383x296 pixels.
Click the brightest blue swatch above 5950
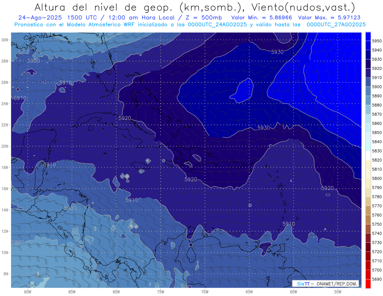[x=368, y=36]
